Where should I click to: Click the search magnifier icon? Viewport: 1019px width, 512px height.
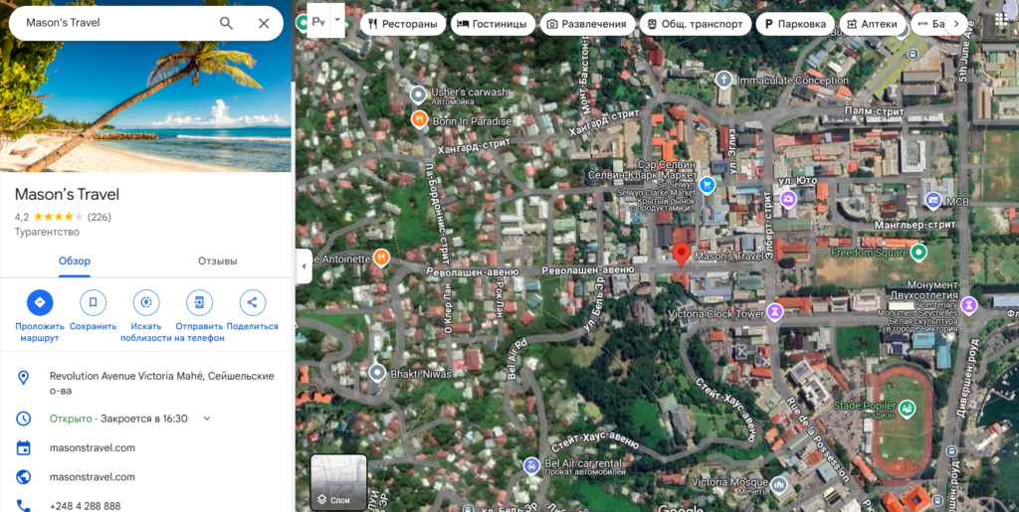tap(226, 23)
